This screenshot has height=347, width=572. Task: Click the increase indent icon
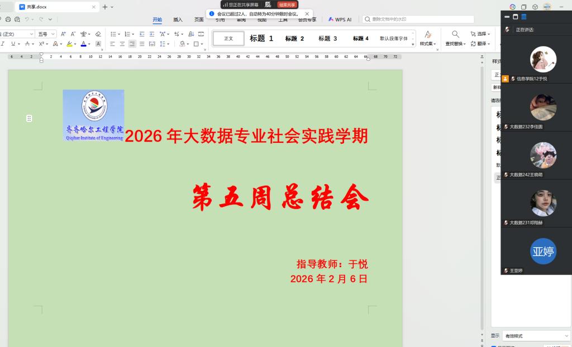pyautogui.click(x=152, y=34)
